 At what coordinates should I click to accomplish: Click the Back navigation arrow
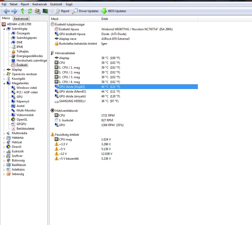click(x=7, y=11)
